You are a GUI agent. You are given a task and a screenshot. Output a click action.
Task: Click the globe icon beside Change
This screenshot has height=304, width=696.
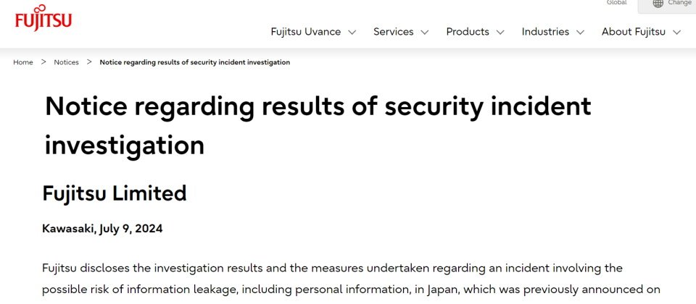[x=658, y=3]
